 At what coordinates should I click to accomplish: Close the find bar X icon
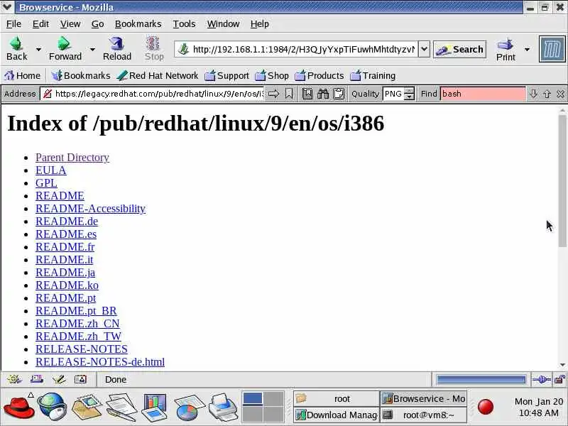coord(560,94)
